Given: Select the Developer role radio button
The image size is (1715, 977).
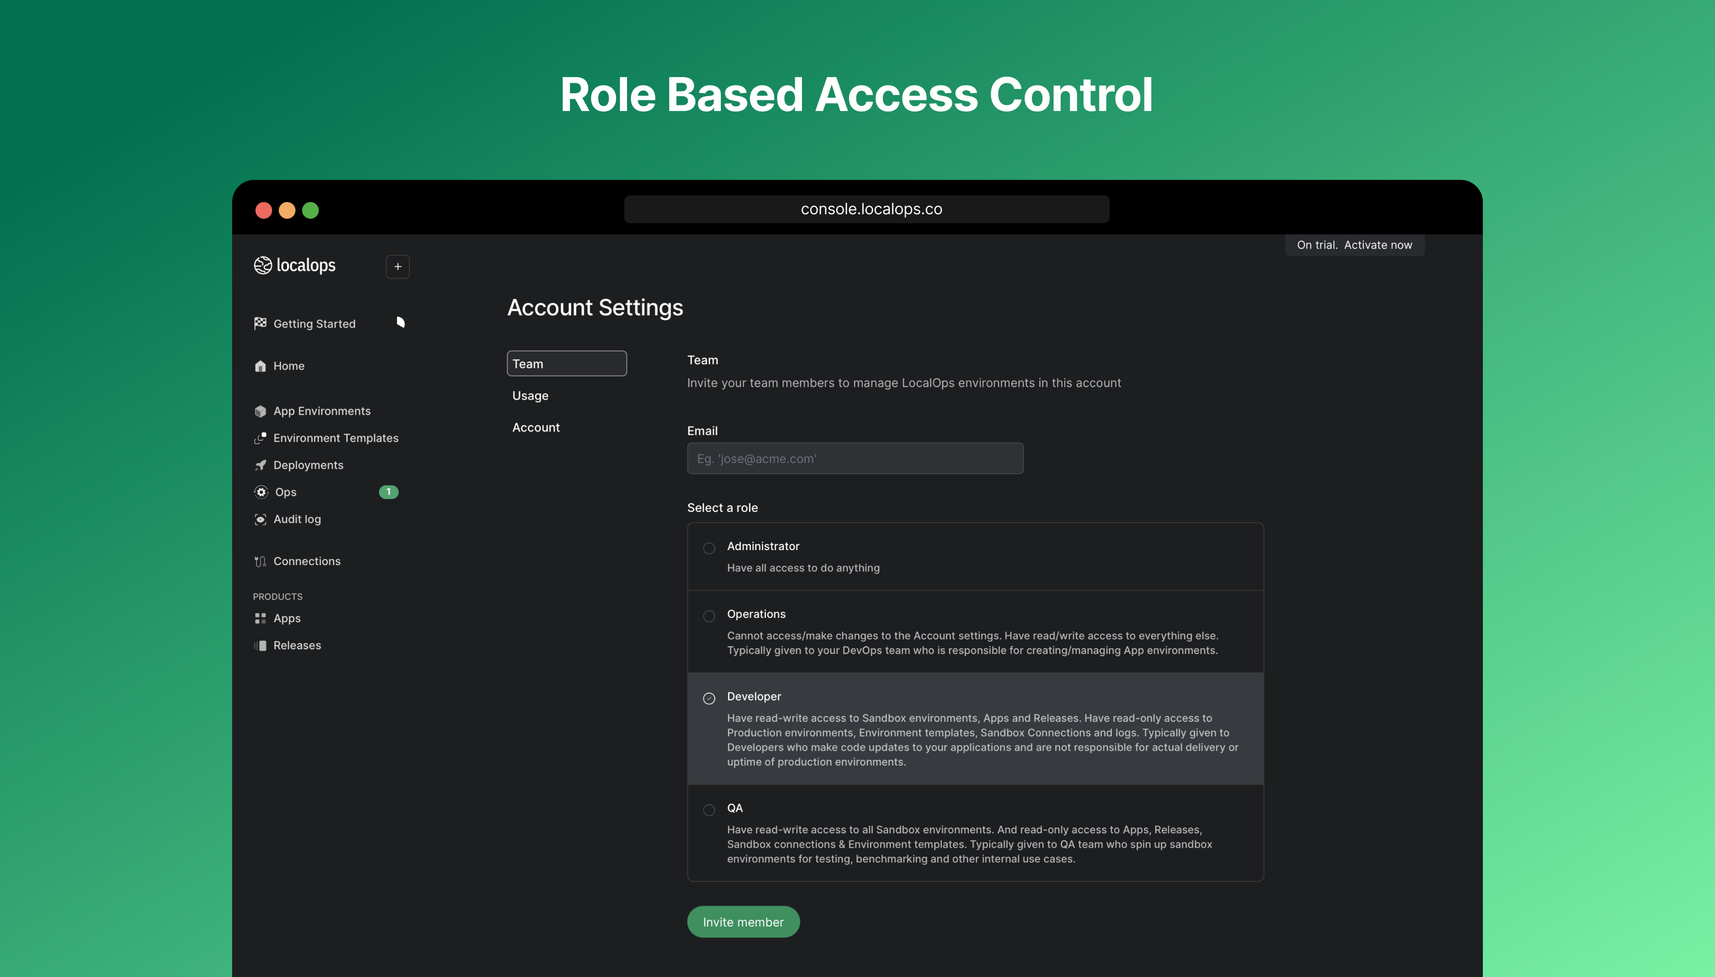Looking at the screenshot, I should coord(709,698).
